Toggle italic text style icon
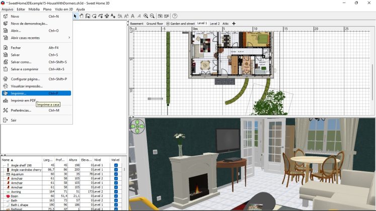 pyautogui.click(x=139, y=16)
